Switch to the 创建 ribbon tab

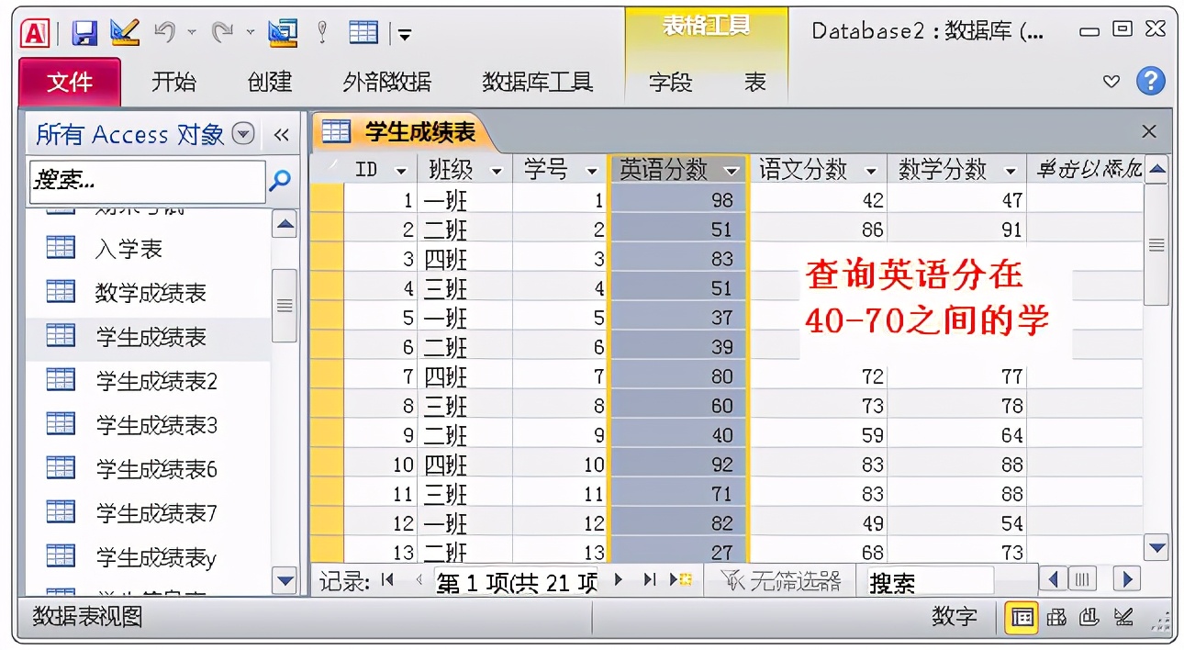coord(270,83)
